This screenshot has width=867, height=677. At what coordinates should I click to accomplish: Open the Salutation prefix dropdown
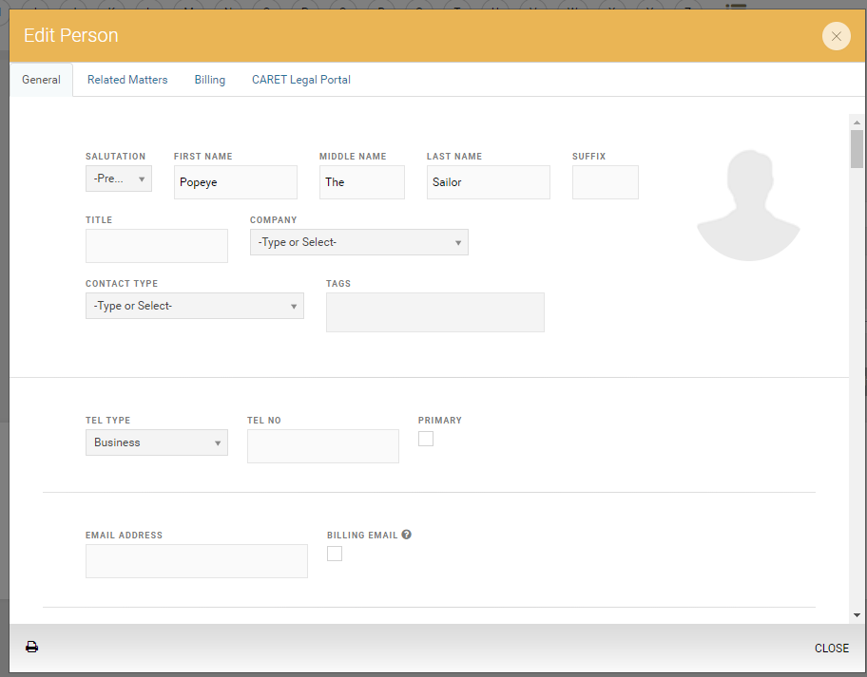click(x=118, y=179)
